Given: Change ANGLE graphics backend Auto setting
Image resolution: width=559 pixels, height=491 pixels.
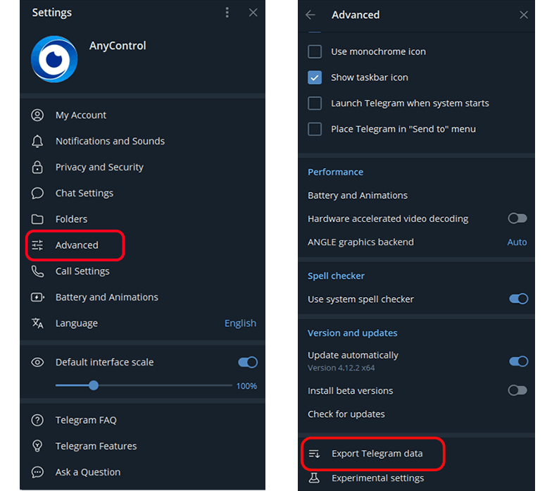Looking at the screenshot, I should (517, 242).
